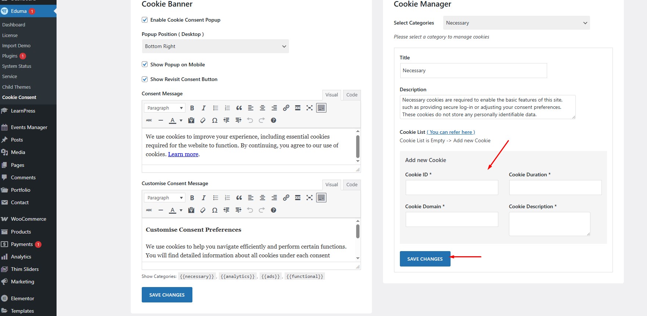Toggle Show Revisit Consent Button off
Viewport: 647px width, 316px height.
point(145,79)
